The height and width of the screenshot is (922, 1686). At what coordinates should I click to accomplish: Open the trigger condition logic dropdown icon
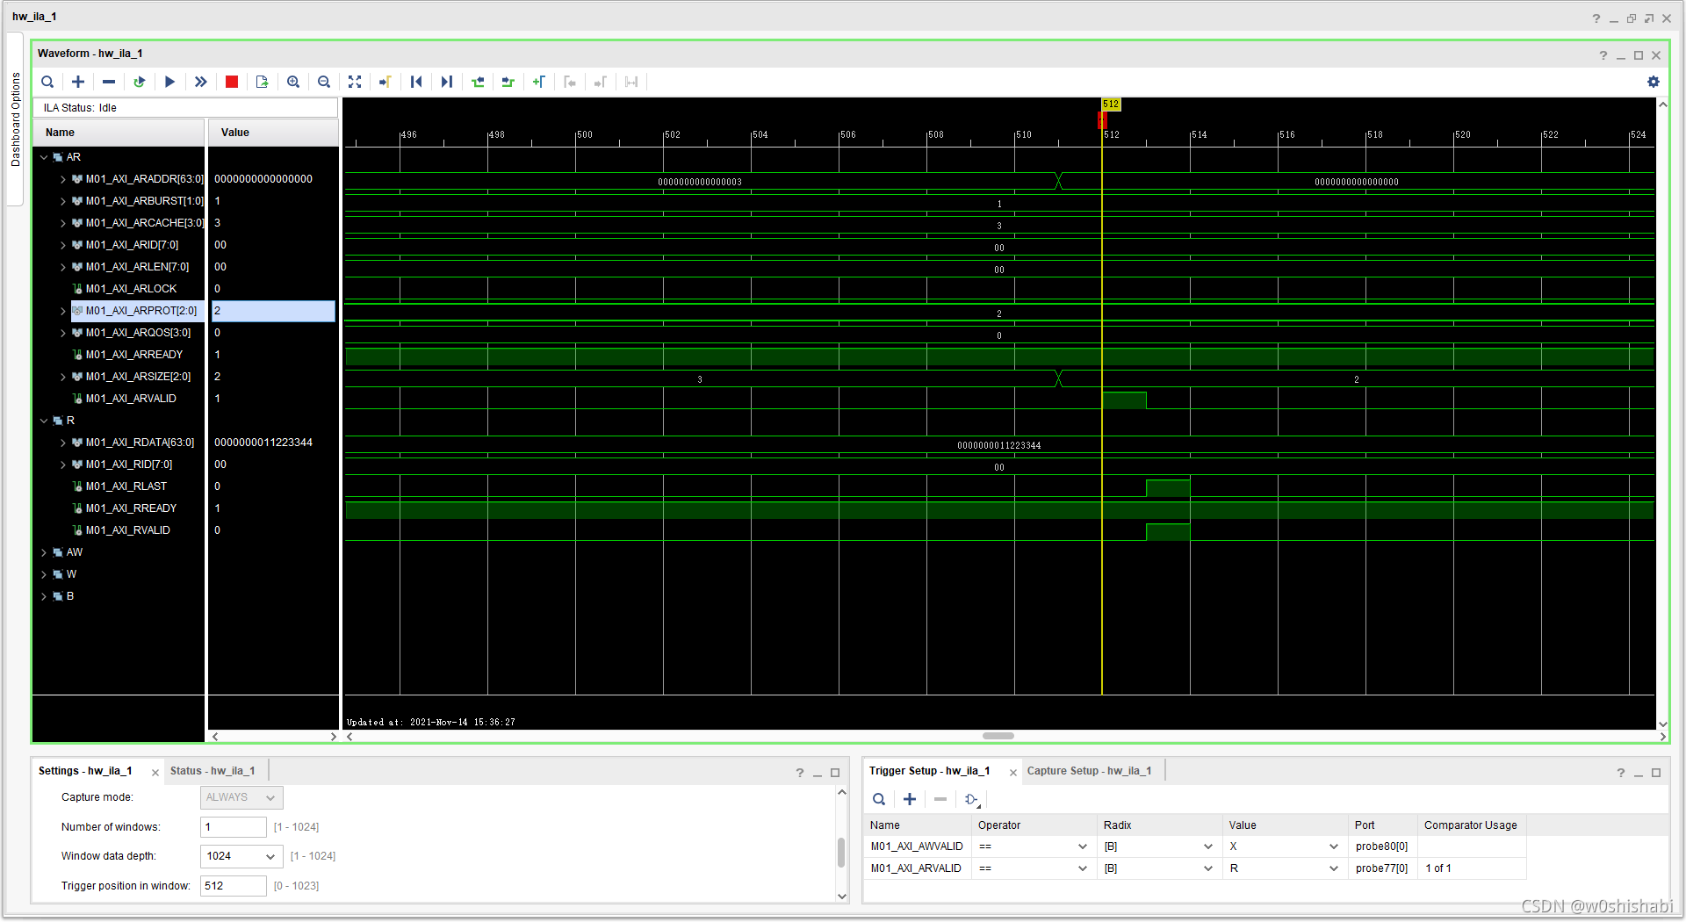coord(972,800)
